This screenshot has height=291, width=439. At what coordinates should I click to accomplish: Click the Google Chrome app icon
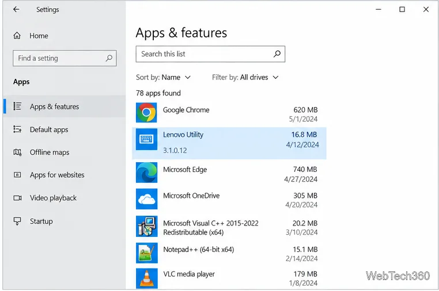pyautogui.click(x=146, y=113)
